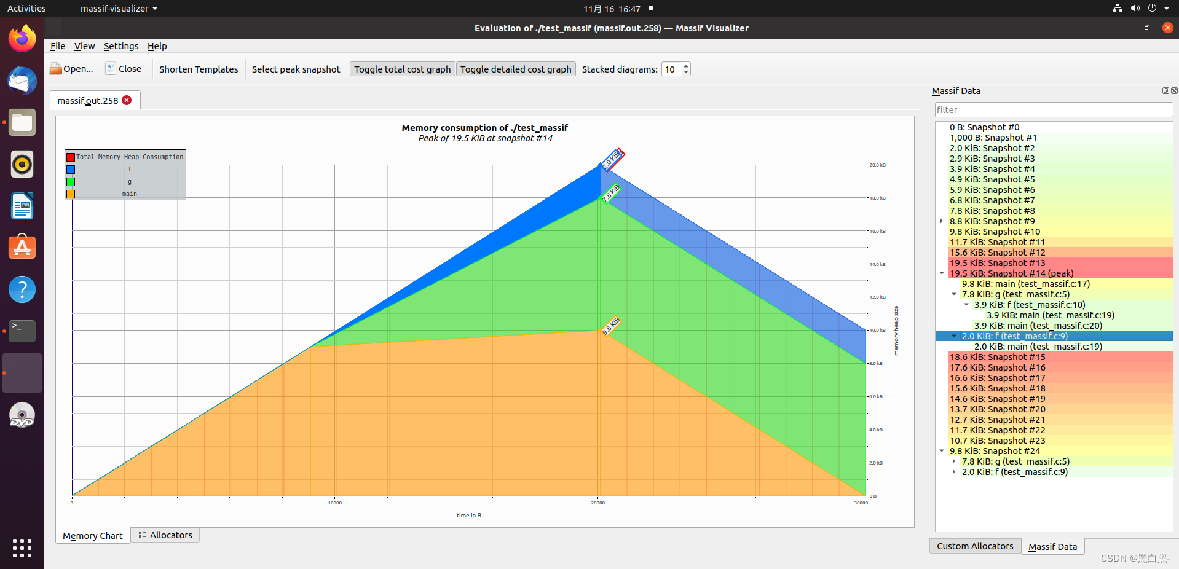Viewport: 1179px width, 569px height.
Task: Show applications grid button
Action: coord(22,547)
